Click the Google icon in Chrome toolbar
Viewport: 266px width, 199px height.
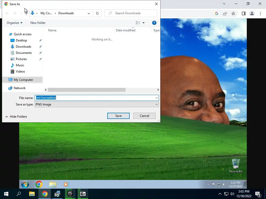tap(216, 13)
